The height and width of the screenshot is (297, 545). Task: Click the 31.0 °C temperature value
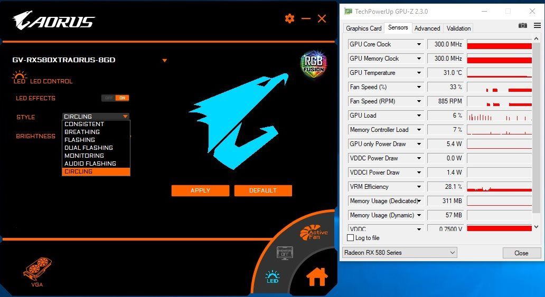click(x=445, y=73)
